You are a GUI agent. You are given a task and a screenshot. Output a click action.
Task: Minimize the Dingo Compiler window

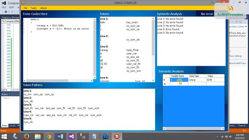tap(212, 3)
